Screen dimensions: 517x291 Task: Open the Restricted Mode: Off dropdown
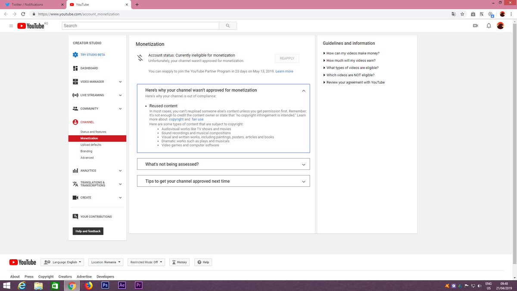146,262
